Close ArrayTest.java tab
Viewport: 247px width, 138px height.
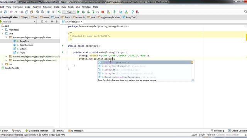[81, 21]
